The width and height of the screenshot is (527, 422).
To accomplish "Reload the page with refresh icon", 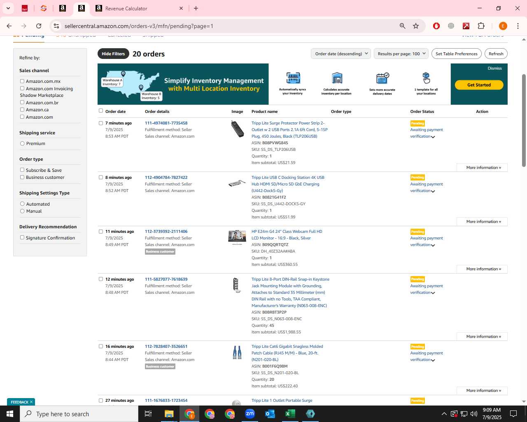I will 39,26.
